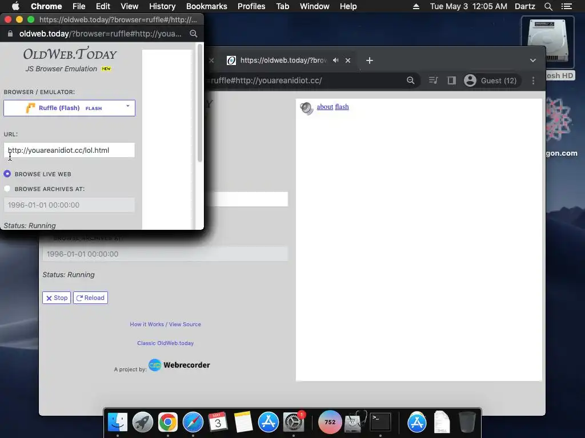Open the File menu
This screenshot has width=585, height=438.
[x=79, y=6]
